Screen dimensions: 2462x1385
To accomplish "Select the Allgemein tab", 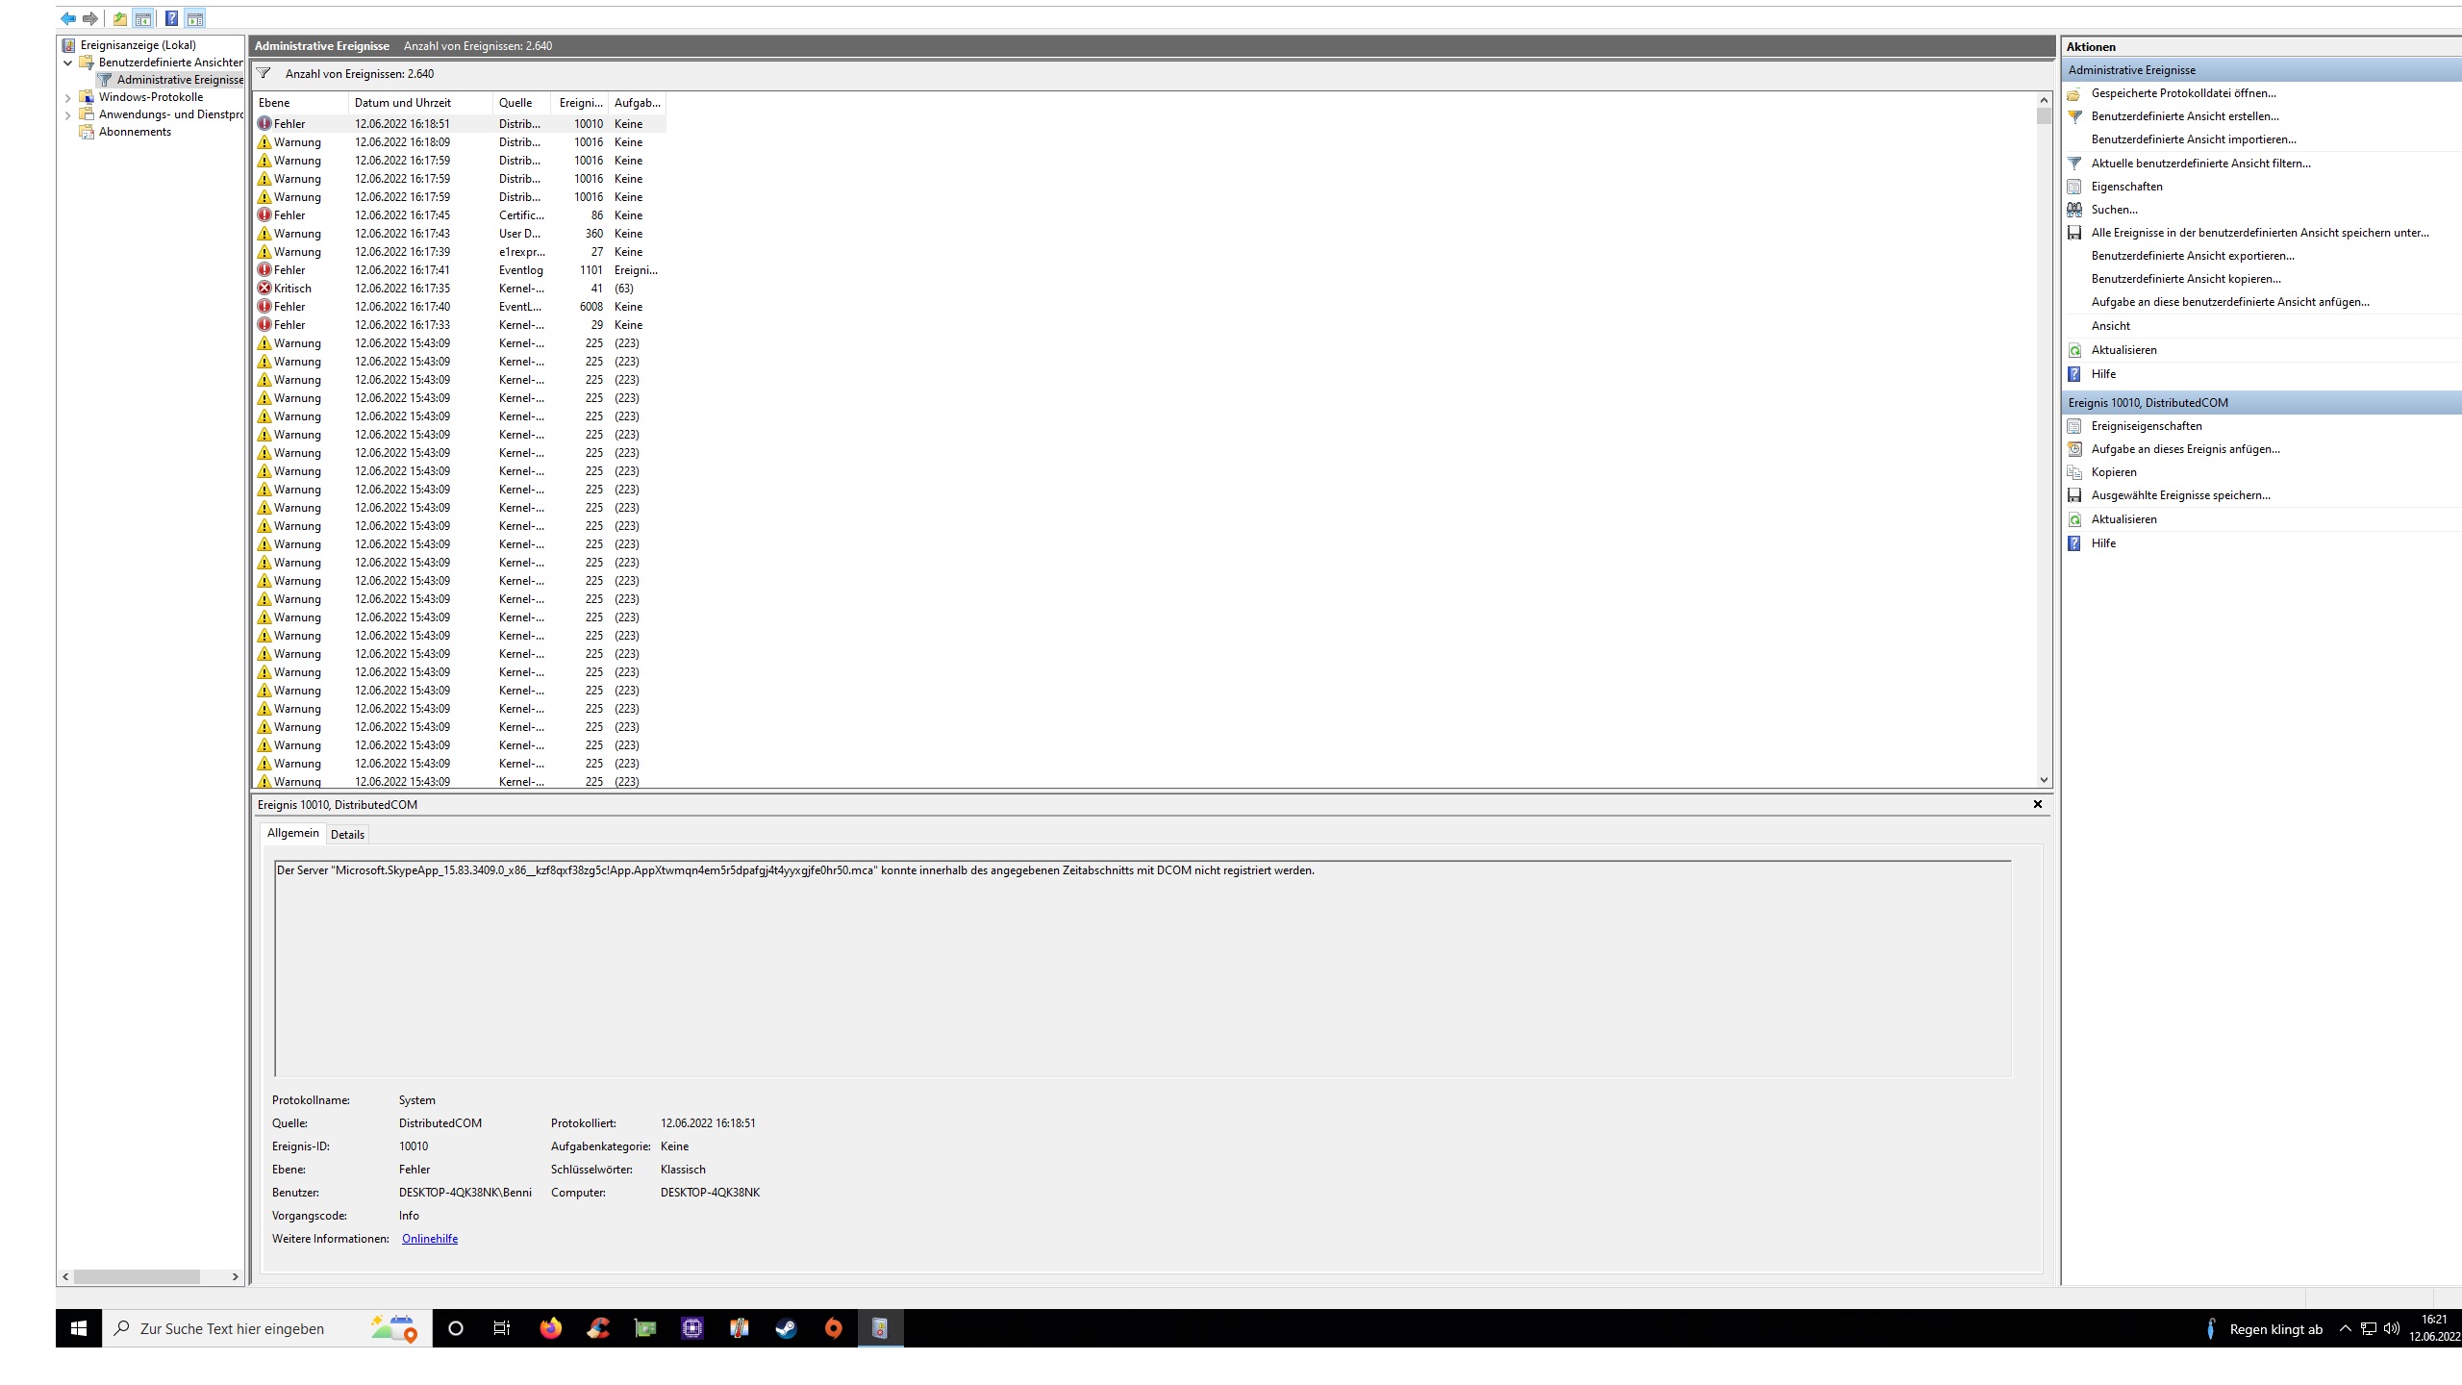I will [x=292, y=833].
